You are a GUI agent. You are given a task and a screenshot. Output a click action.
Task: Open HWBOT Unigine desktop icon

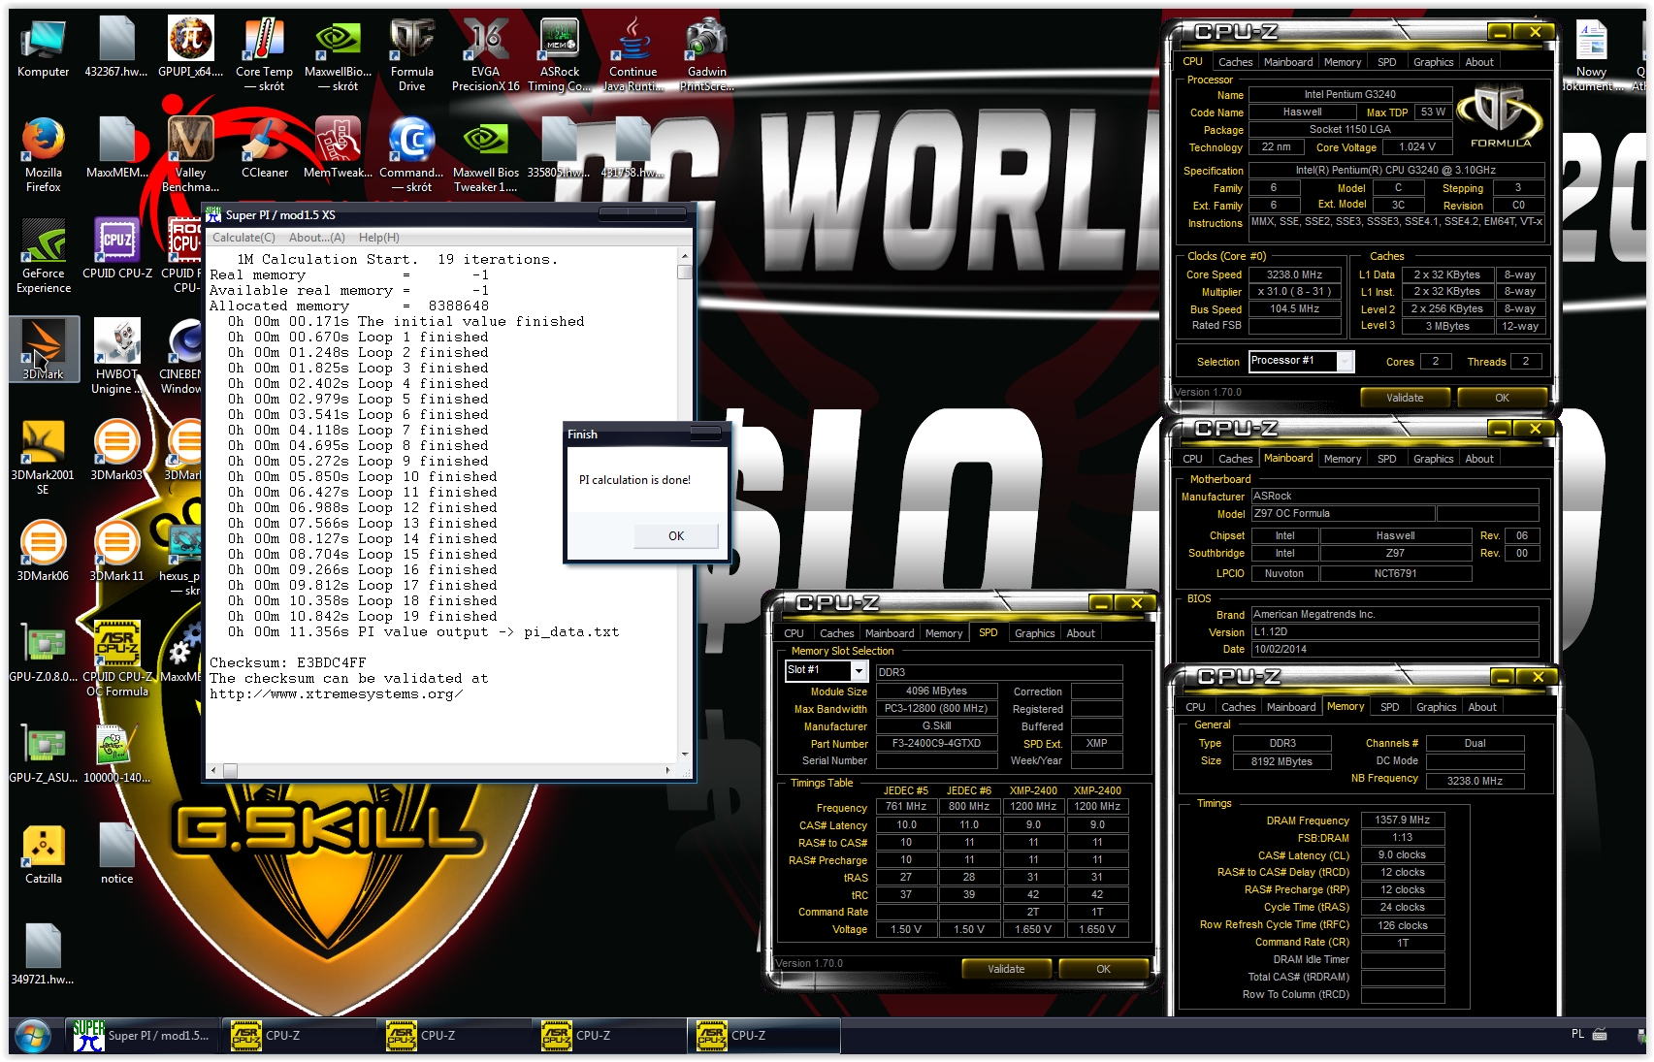coord(116,357)
